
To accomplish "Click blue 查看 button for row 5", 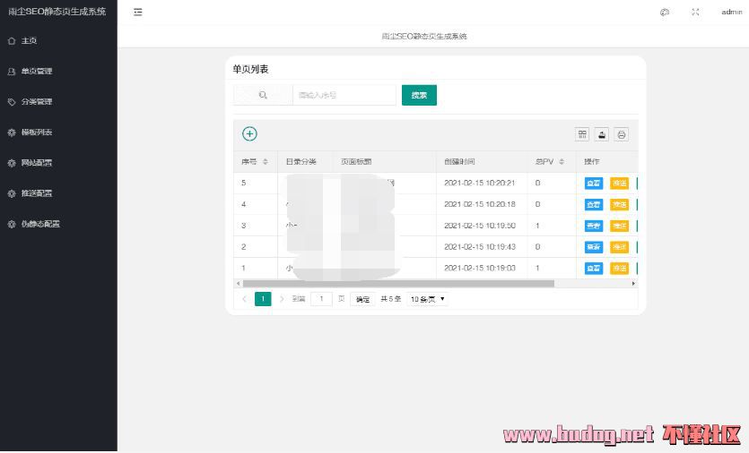I will 594,183.
